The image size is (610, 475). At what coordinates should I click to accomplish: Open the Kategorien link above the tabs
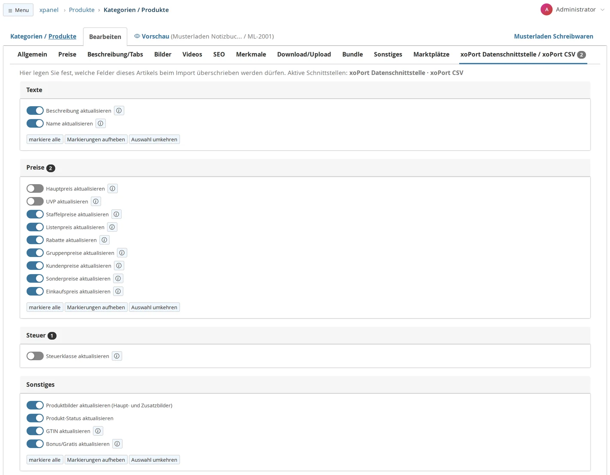coord(26,36)
